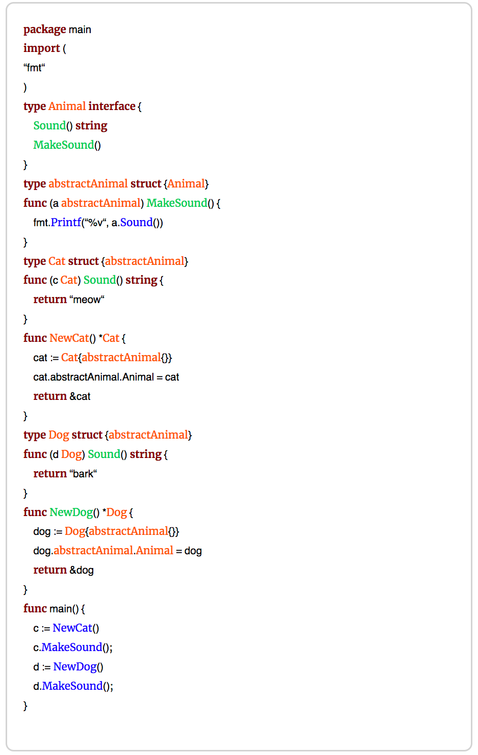Screen dimensions: 478x755
Task: Click 'func (c Cat) Sound() string {' line
Action: (x=93, y=280)
